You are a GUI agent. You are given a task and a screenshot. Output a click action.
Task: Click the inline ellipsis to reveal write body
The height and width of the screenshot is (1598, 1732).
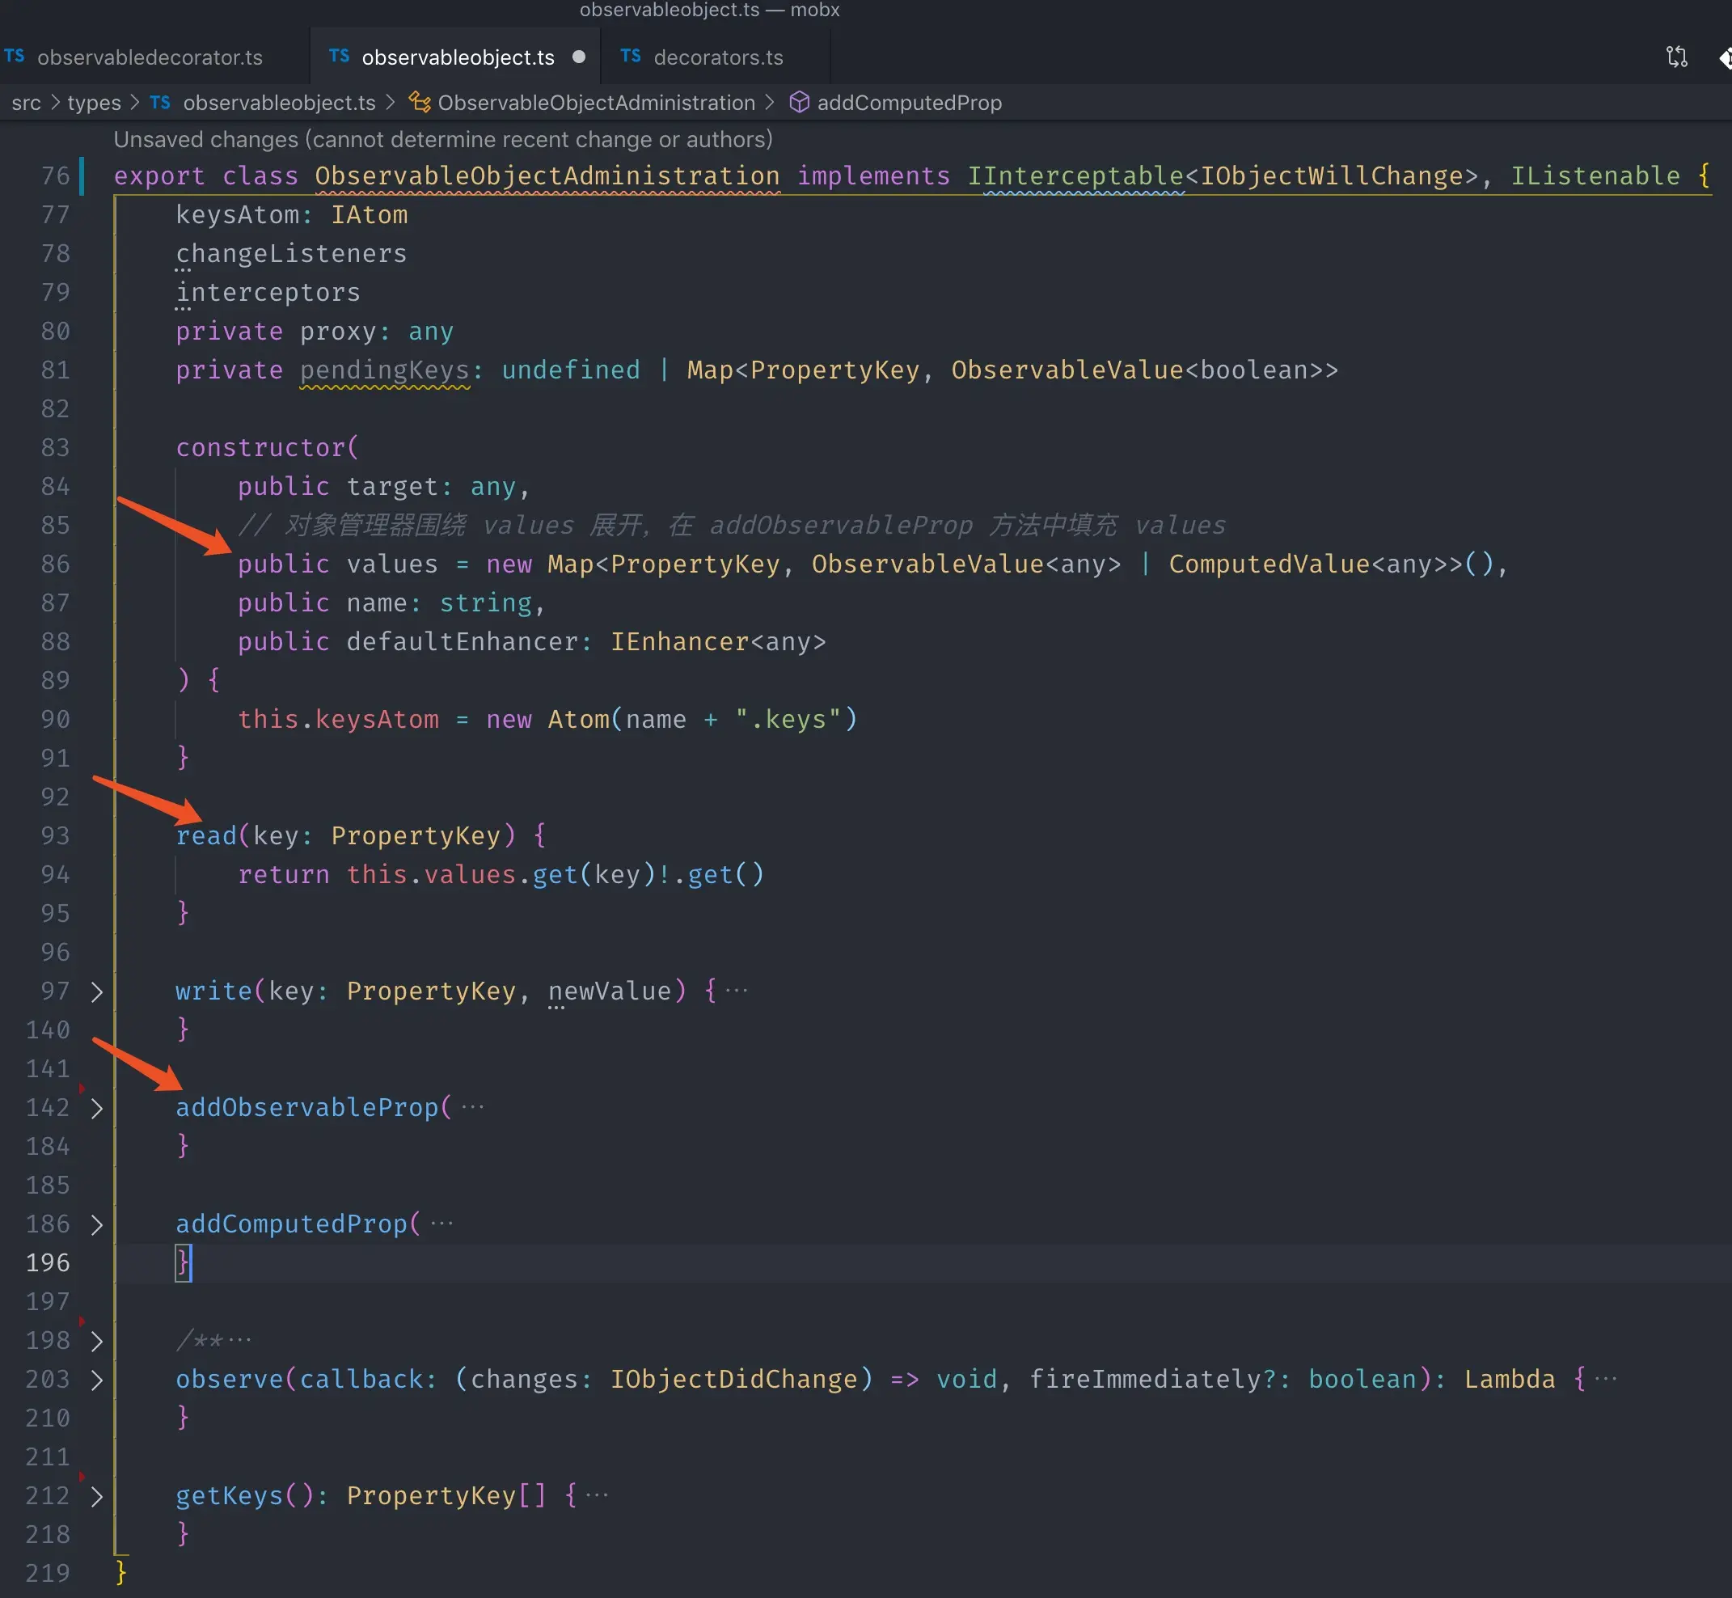(x=737, y=991)
